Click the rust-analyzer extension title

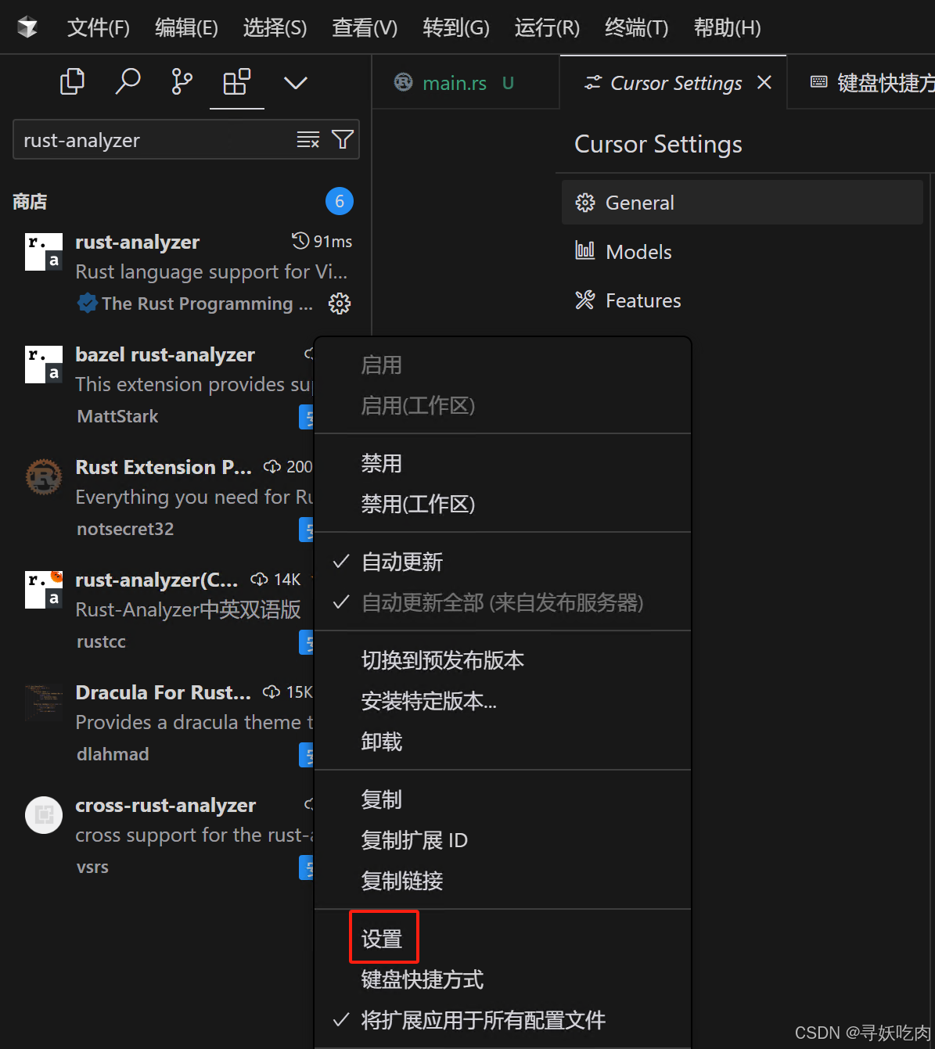coord(138,242)
